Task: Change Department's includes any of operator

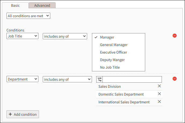Action: [x=67, y=79]
